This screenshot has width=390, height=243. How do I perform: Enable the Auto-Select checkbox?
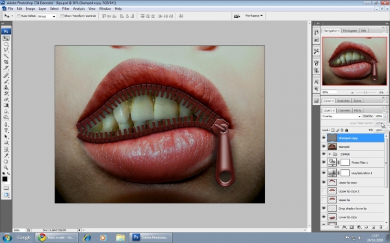19,16
